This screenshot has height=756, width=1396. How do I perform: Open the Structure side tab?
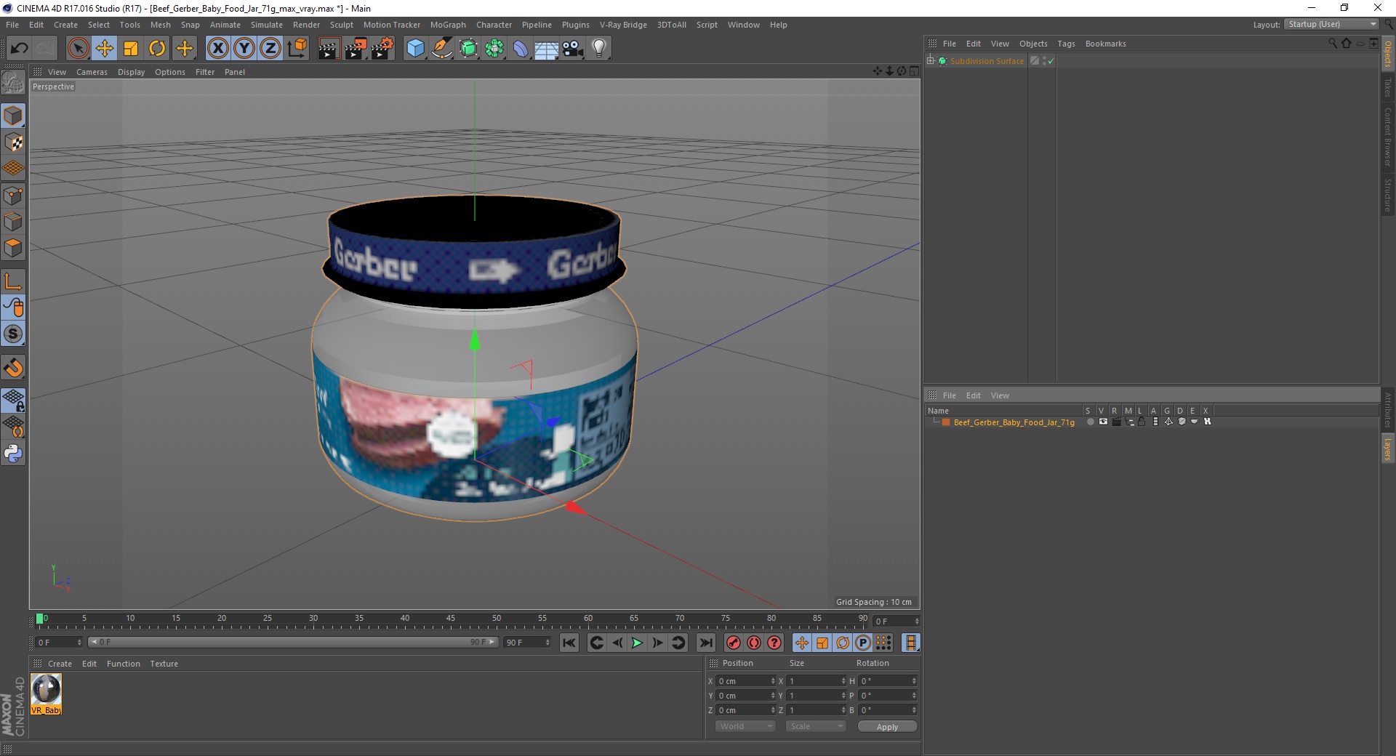click(x=1388, y=195)
